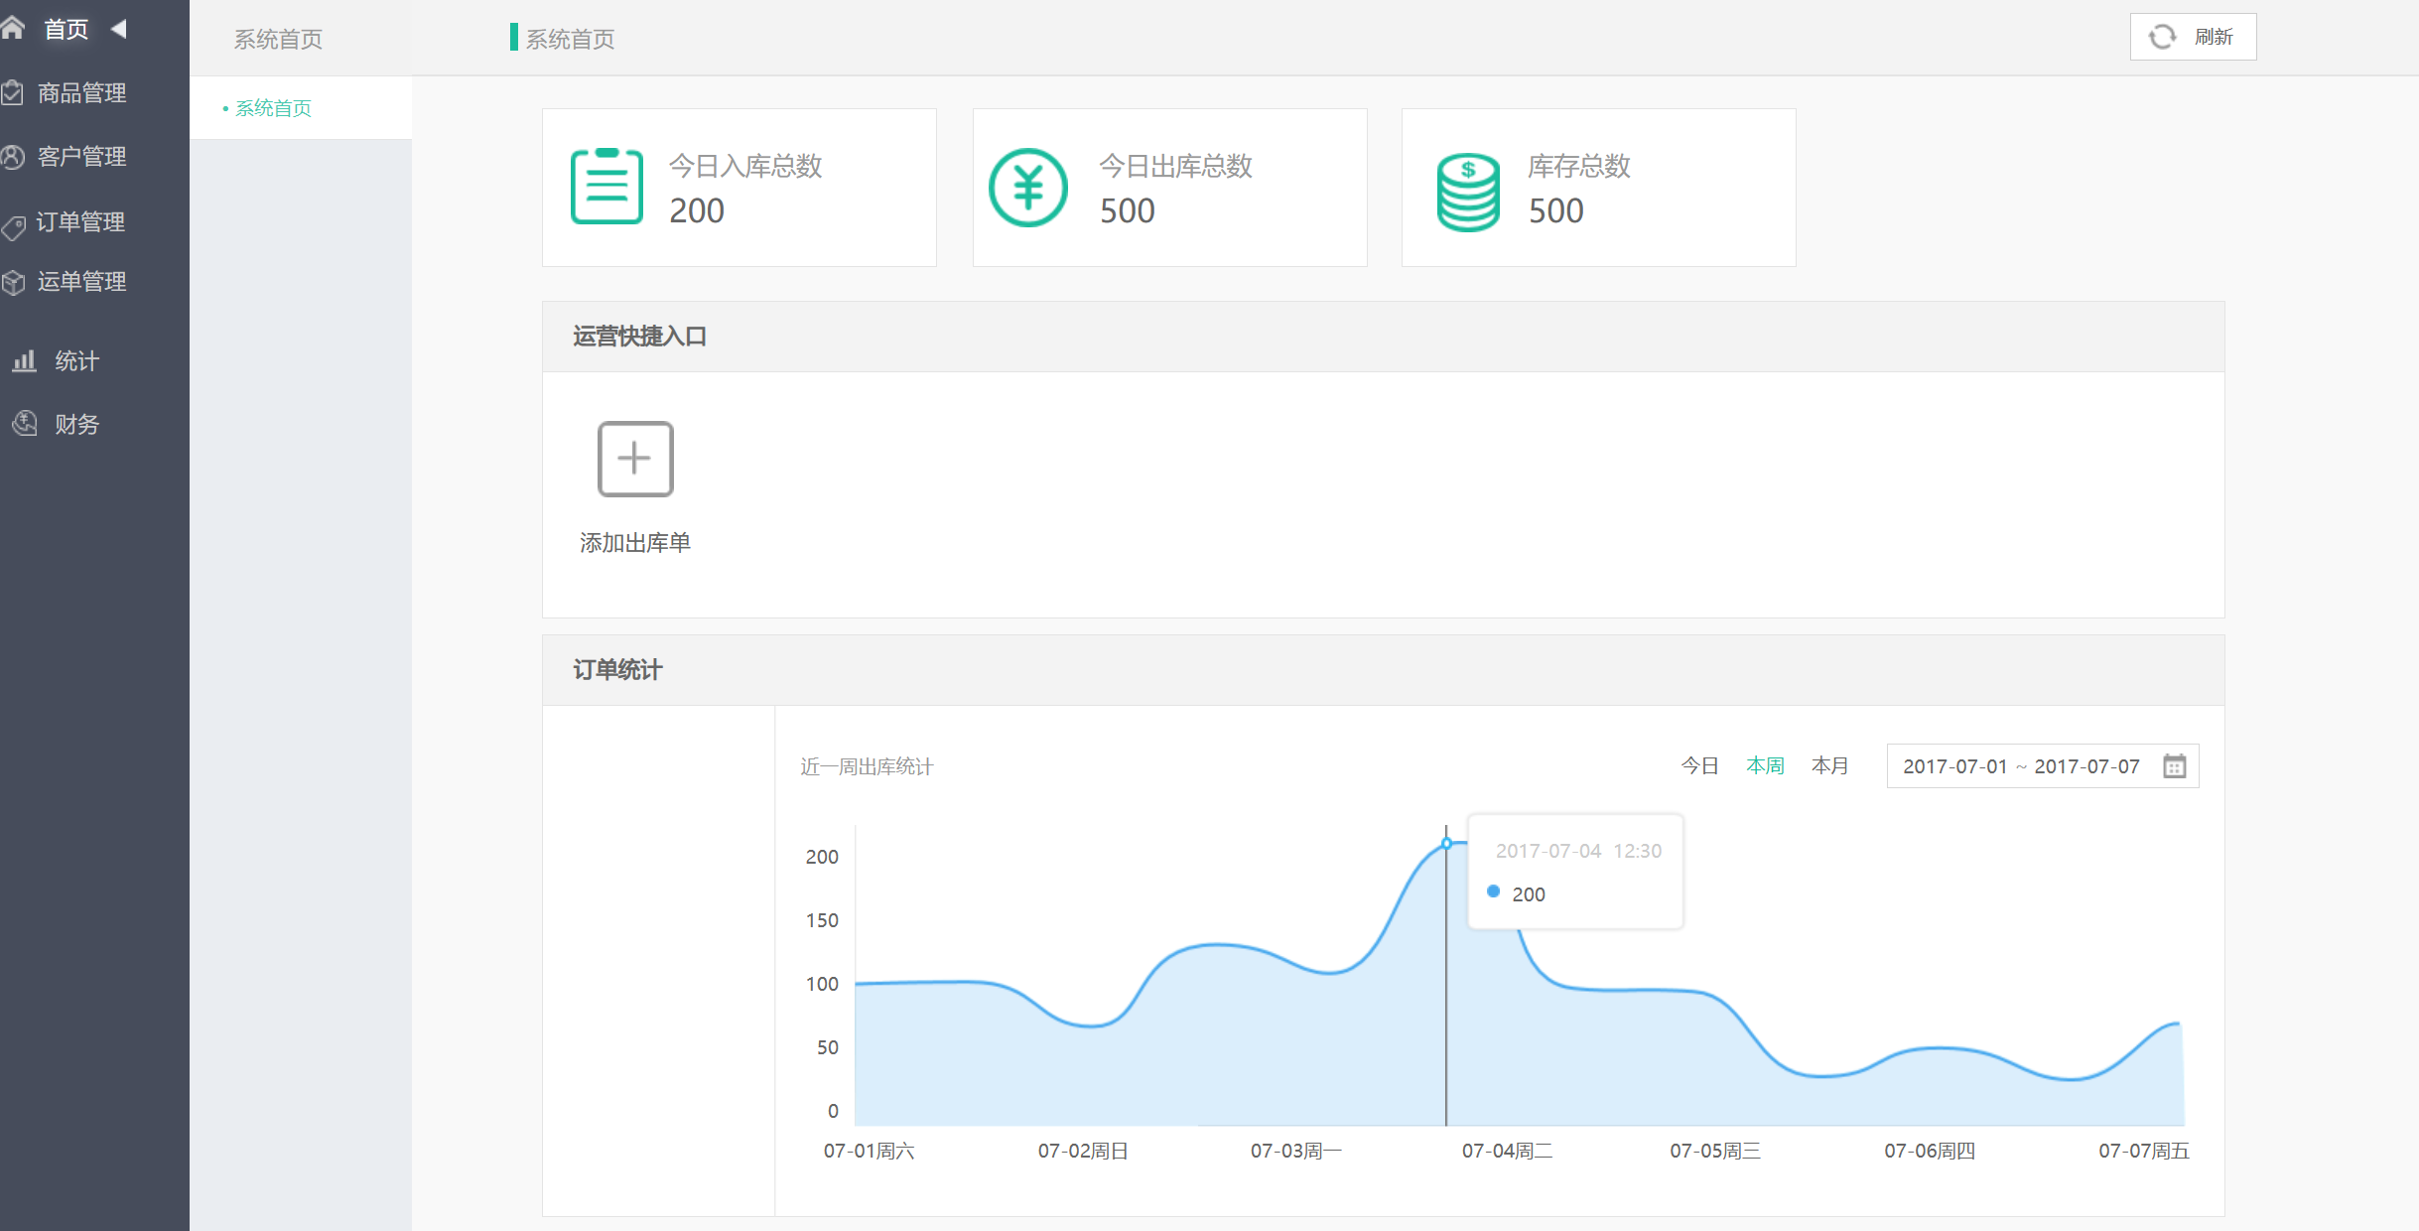Click the plus icon to add 出库单
This screenshot has height=1231, width=2419.
click(x=635, y=459)
